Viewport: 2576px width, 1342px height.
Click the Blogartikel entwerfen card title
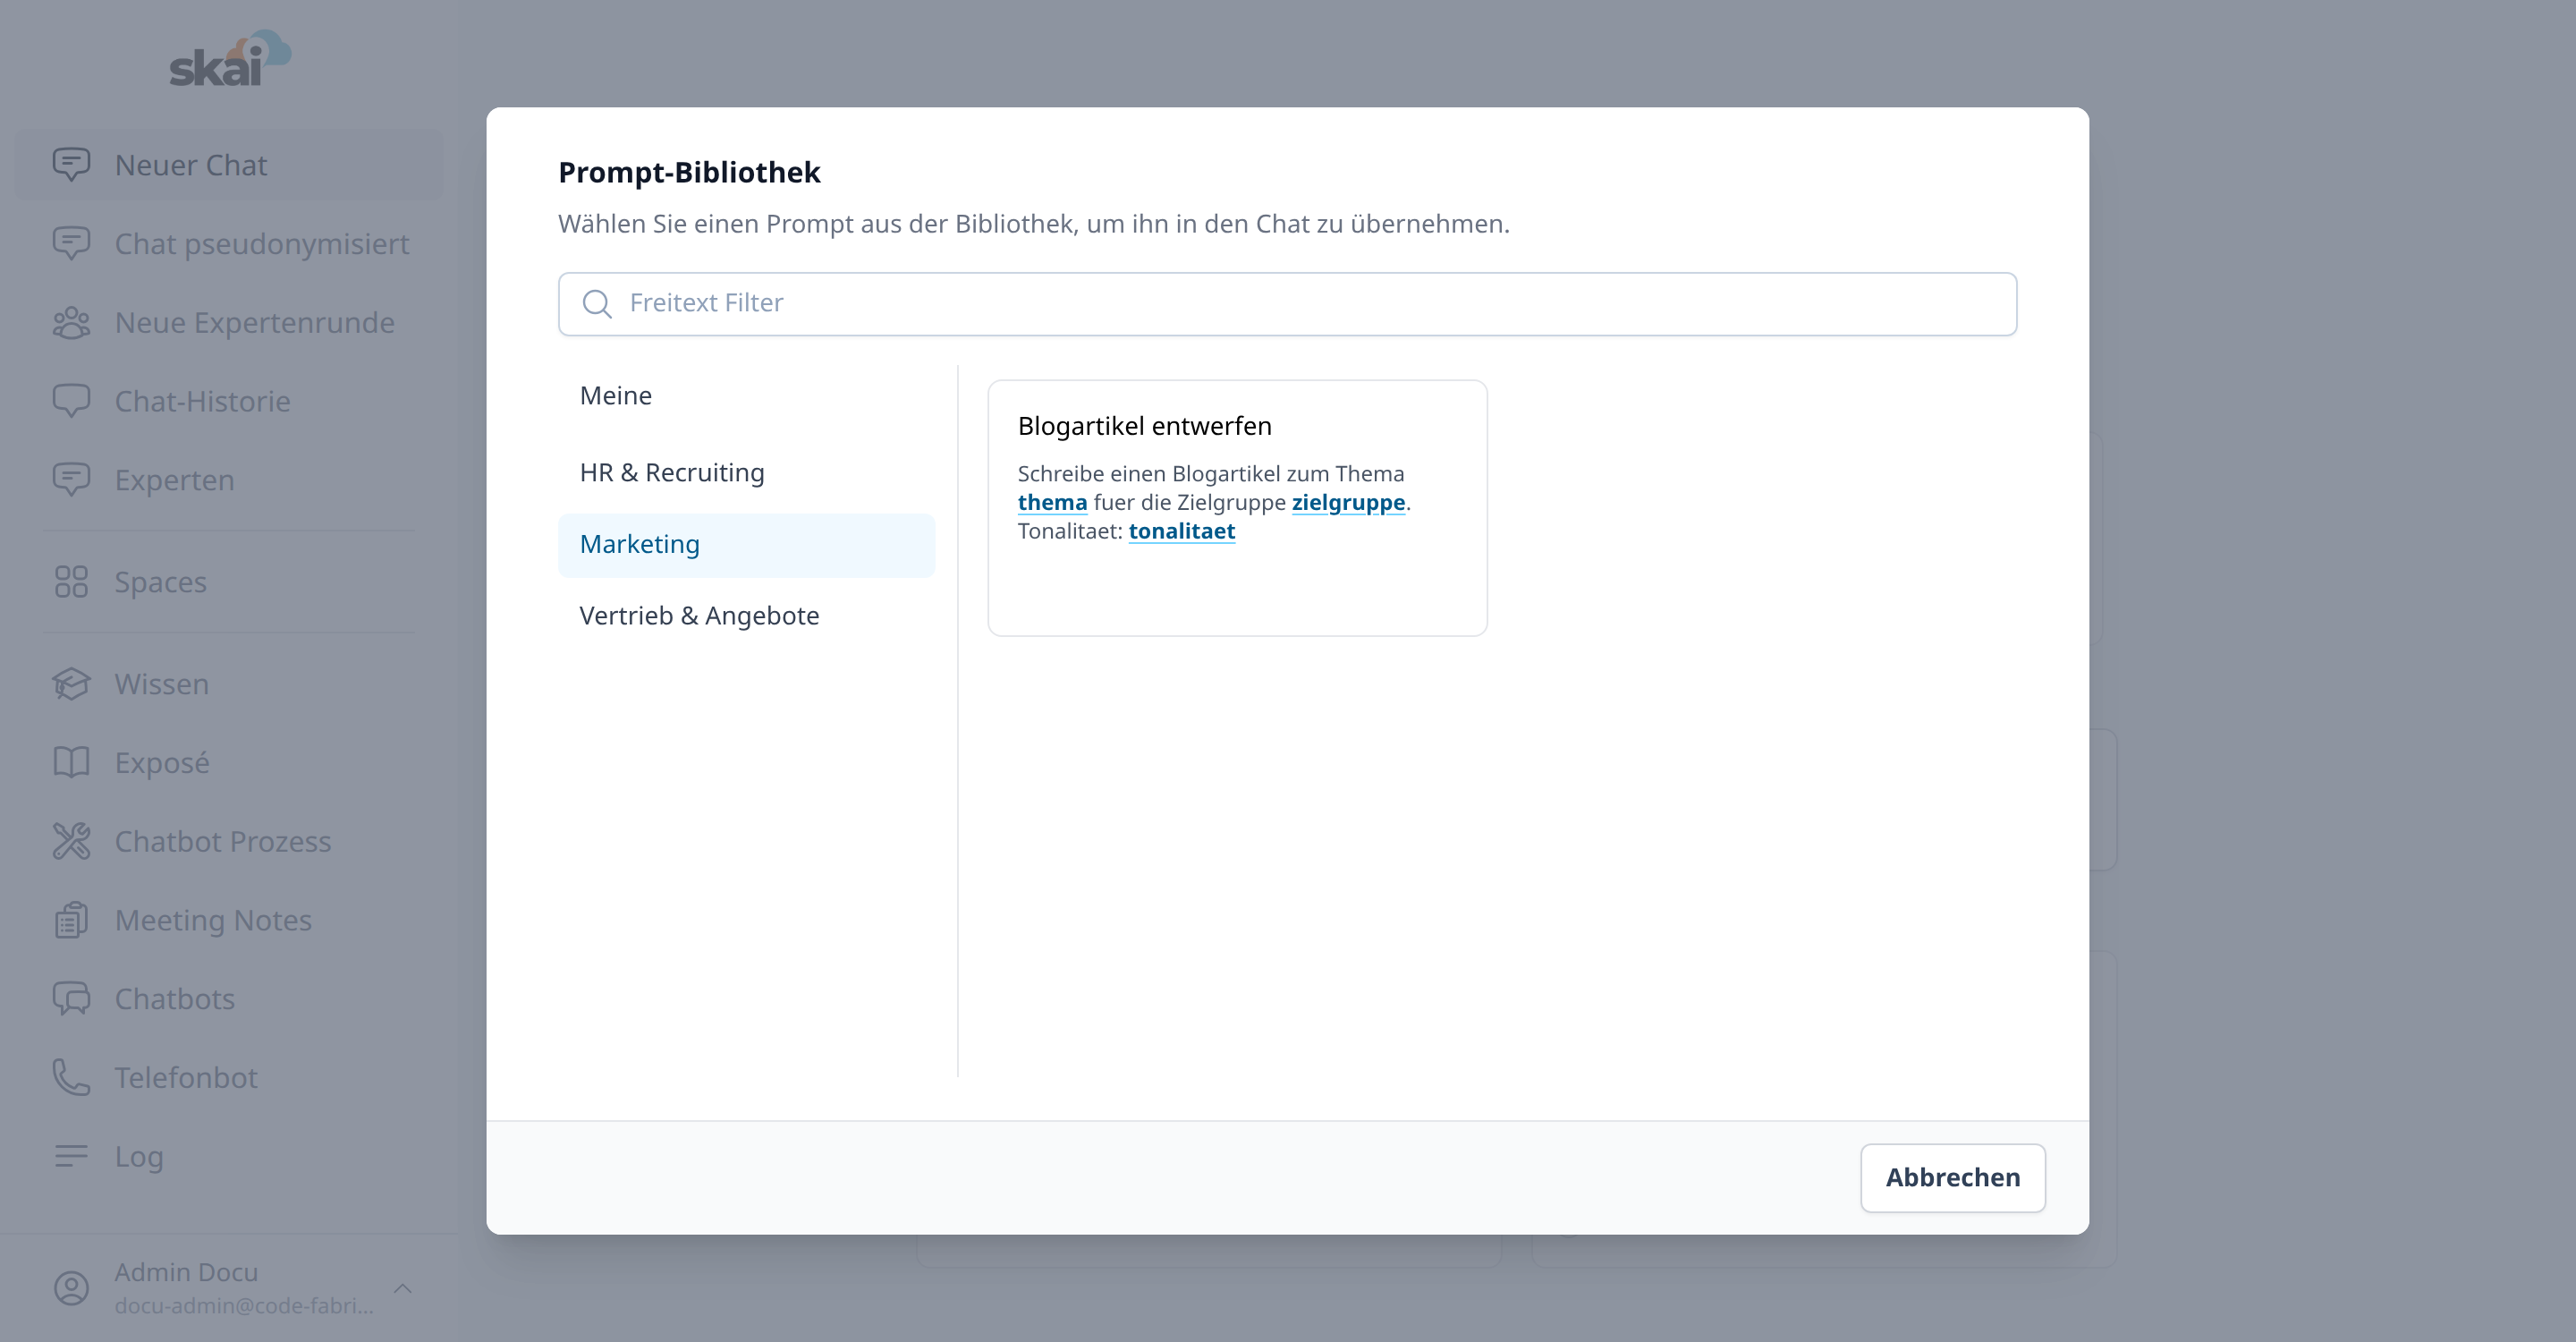[1144, 426]
